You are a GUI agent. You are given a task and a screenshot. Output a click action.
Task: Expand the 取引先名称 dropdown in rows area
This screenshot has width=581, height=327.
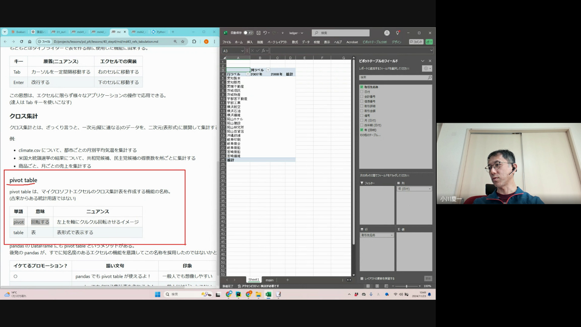click(392, 235)
